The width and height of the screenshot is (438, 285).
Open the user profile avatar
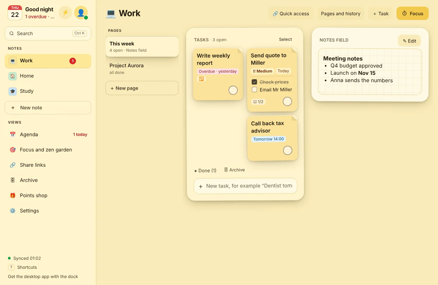tap(81, 13)
